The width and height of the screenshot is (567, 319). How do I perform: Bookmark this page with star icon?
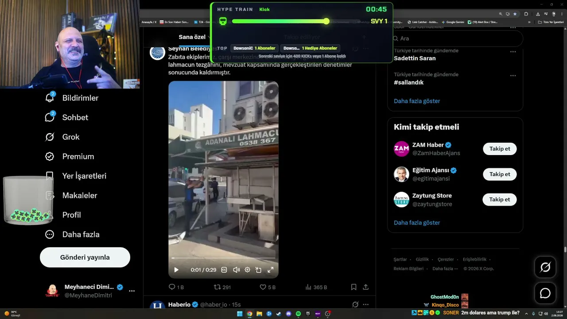[515, 14]
